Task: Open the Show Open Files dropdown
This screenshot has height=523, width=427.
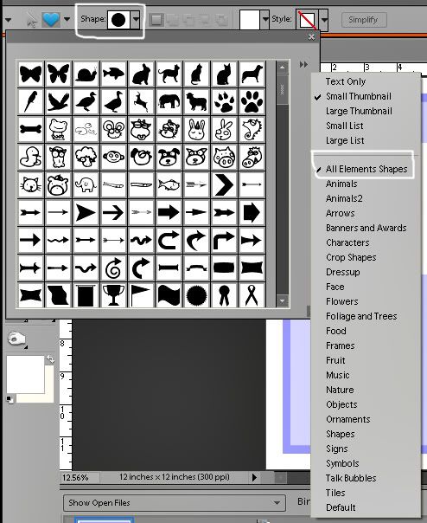Action: click(175, 503)
